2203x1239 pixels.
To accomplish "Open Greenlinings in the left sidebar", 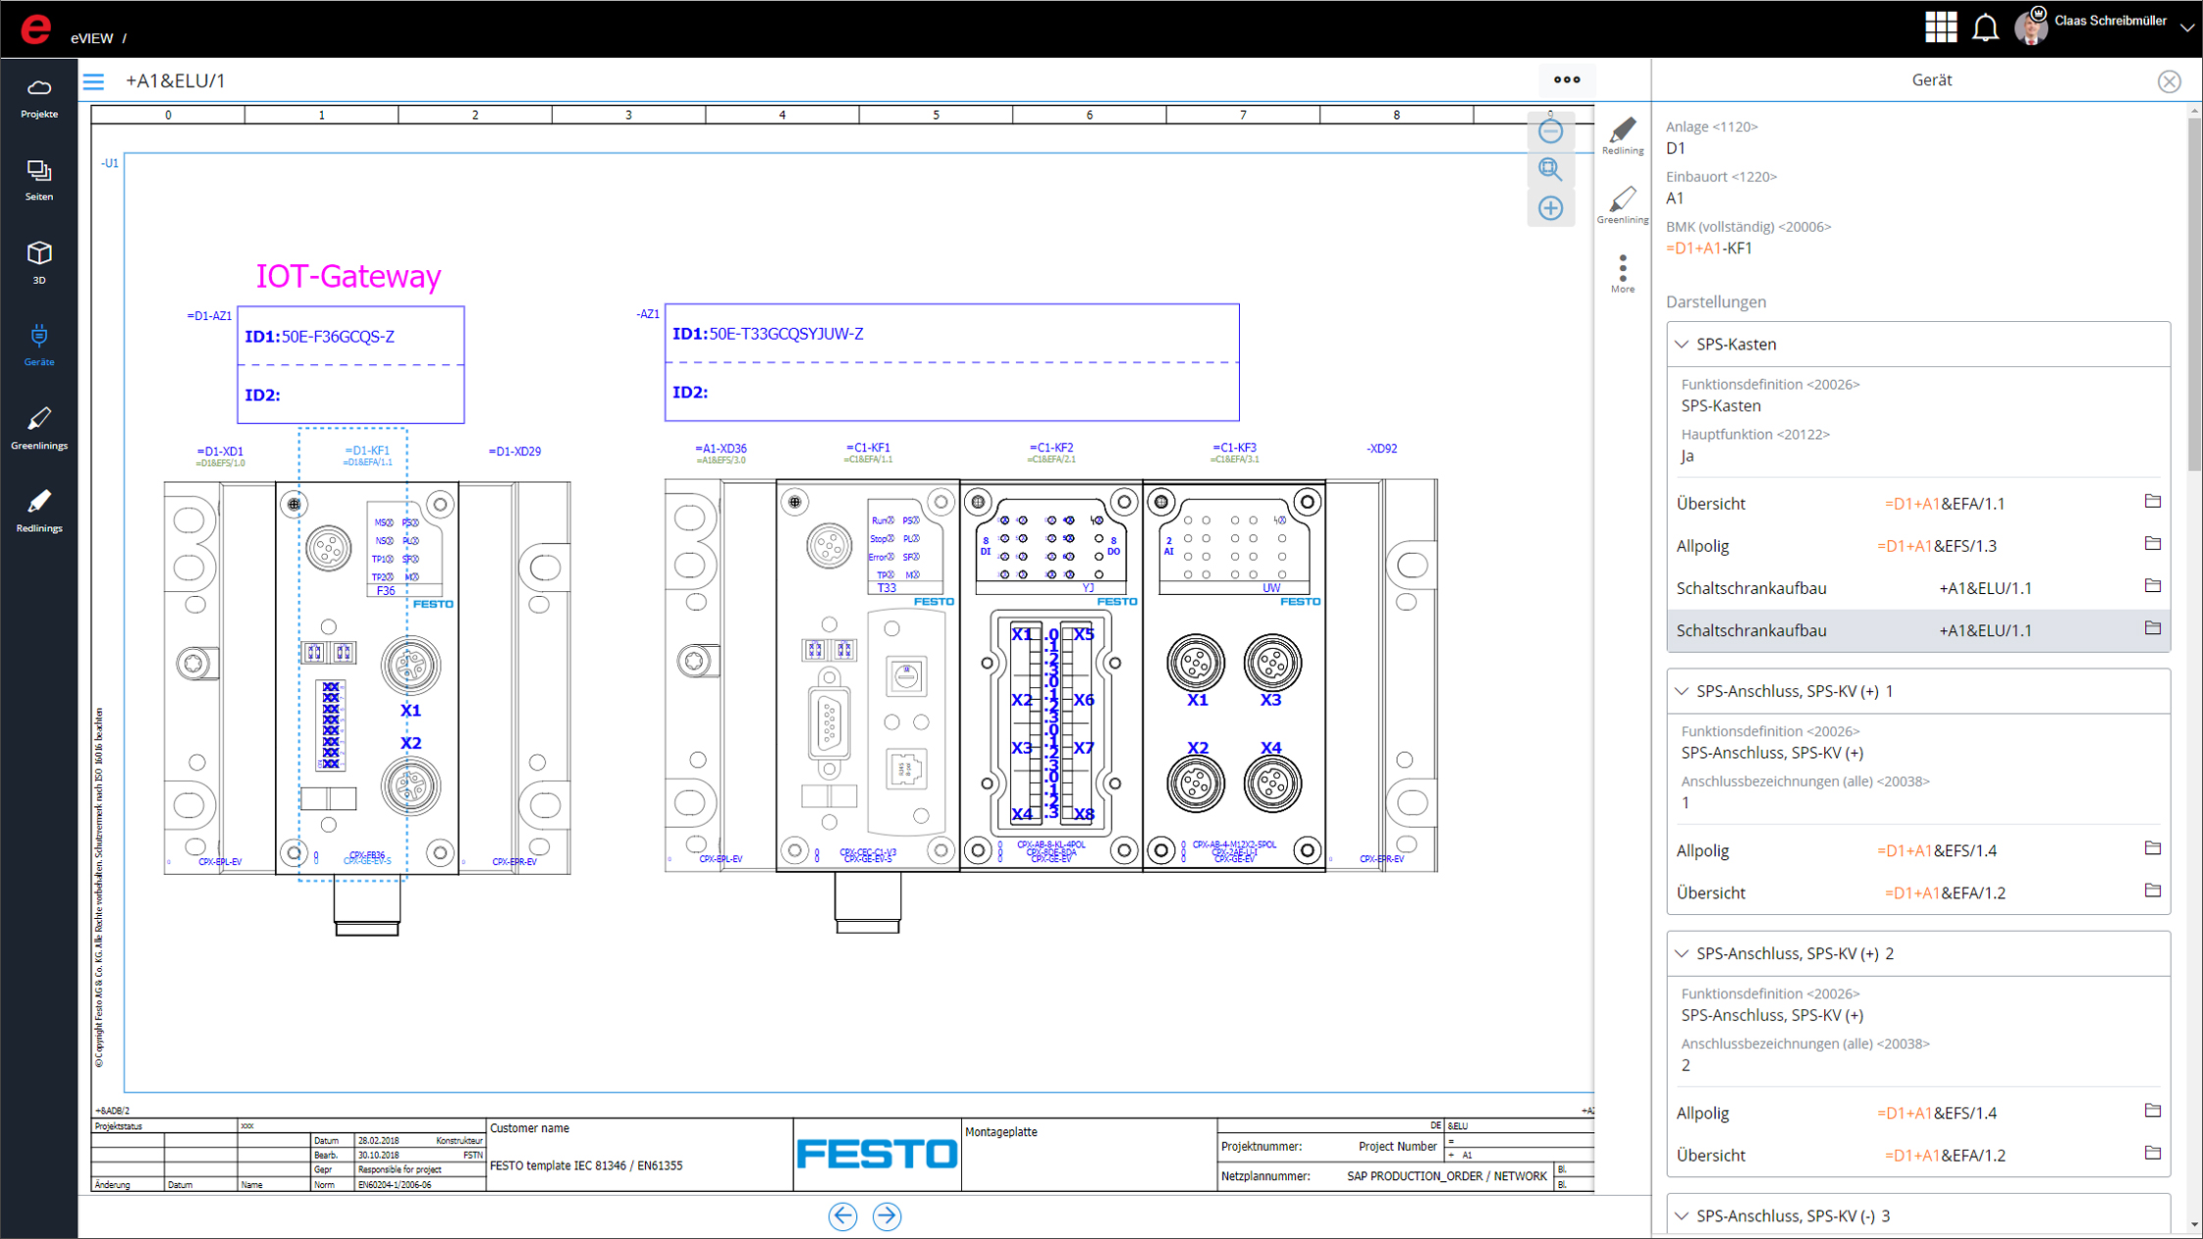I will 39,428.
